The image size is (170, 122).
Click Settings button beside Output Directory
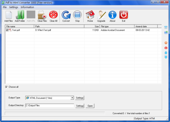coord(80,106)
